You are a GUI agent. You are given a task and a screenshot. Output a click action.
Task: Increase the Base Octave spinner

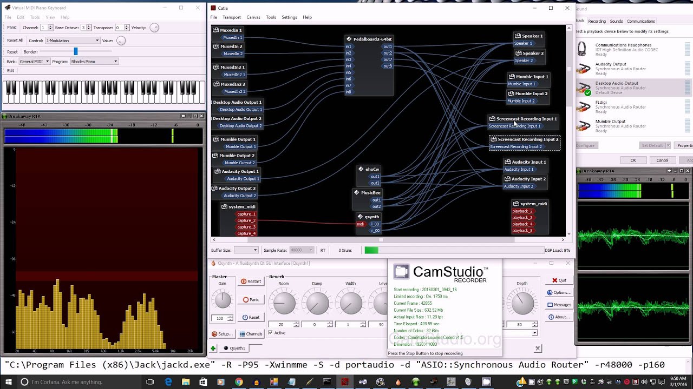(x=89, y=26)
